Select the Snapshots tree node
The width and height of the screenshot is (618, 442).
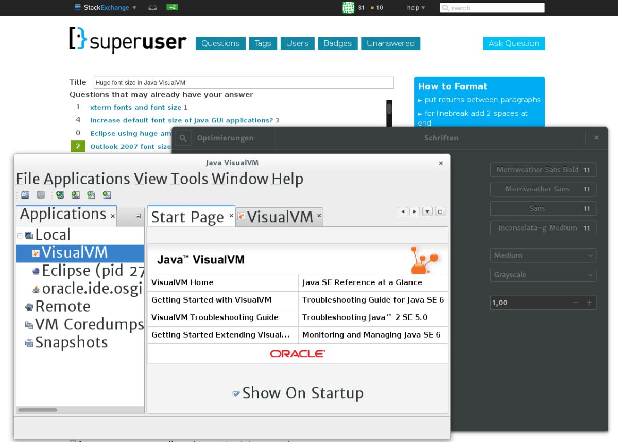coord(66,343)
